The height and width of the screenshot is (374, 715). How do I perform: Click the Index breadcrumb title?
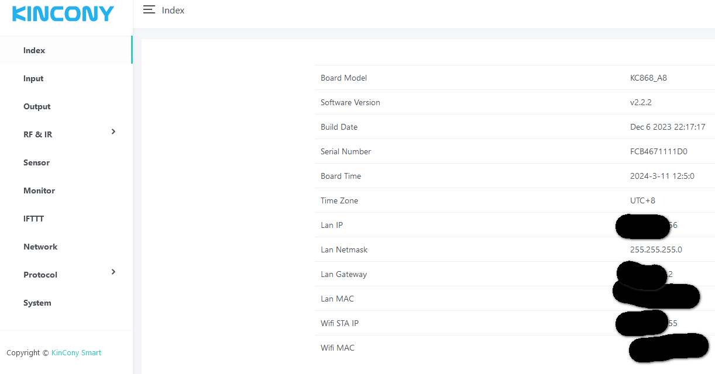click(173, 11)
